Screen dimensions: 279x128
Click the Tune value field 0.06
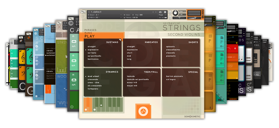point(181,14)
